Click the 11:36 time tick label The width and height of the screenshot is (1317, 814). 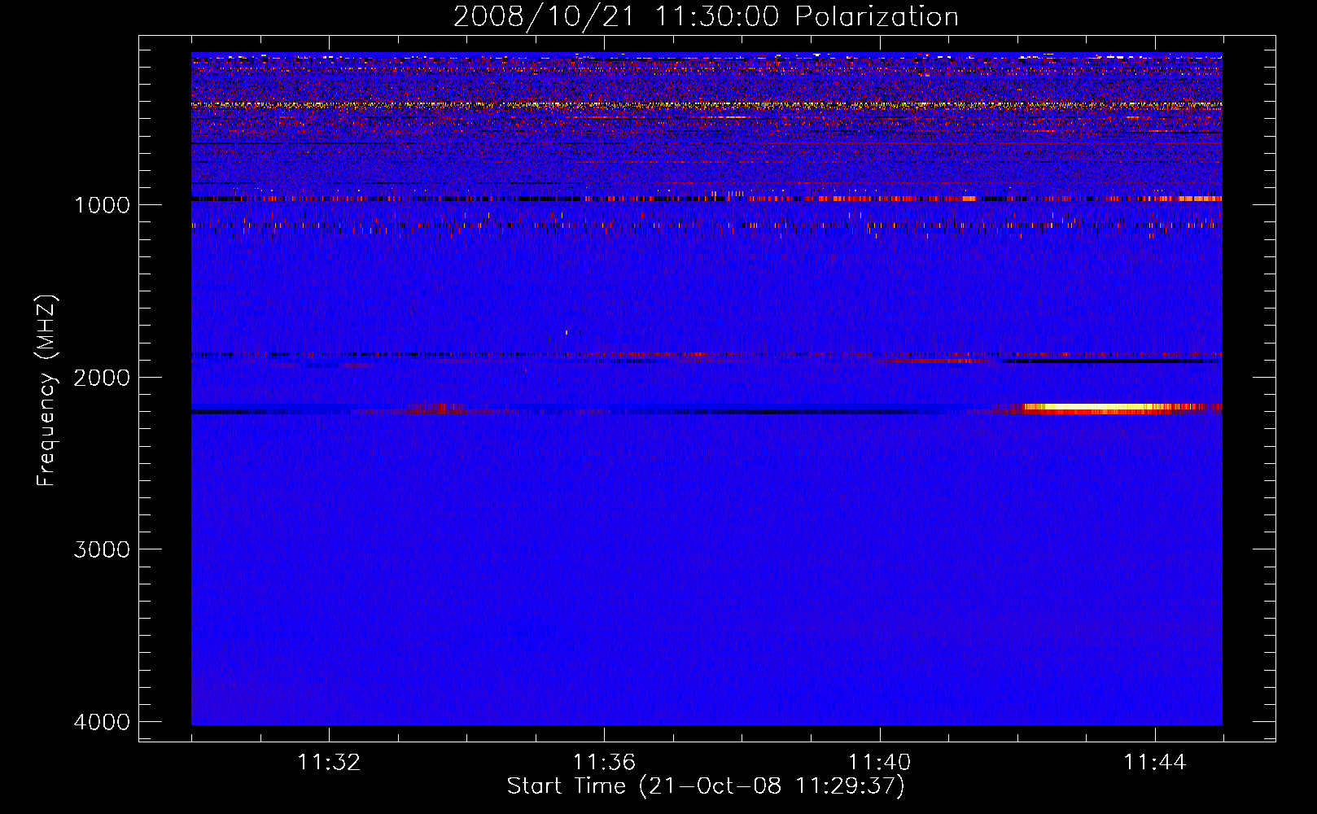604,763
